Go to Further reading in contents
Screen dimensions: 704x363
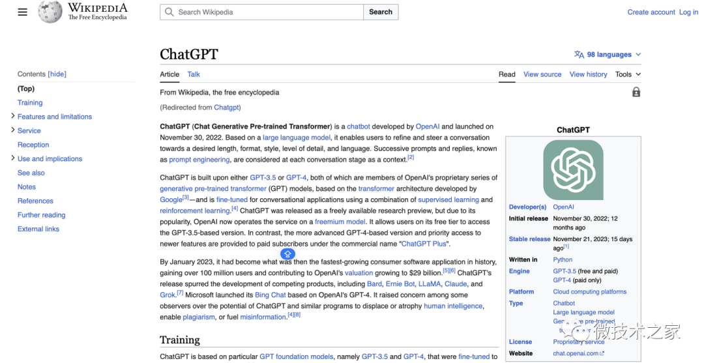point(41,215)
